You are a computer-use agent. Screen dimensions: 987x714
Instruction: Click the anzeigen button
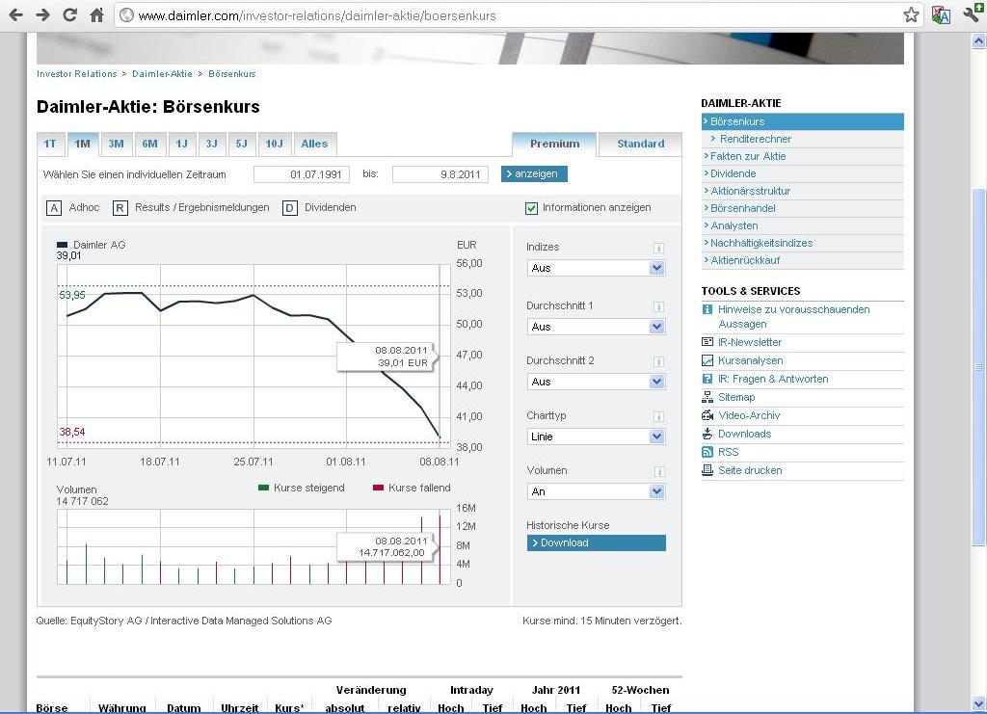tap(534, 174)
